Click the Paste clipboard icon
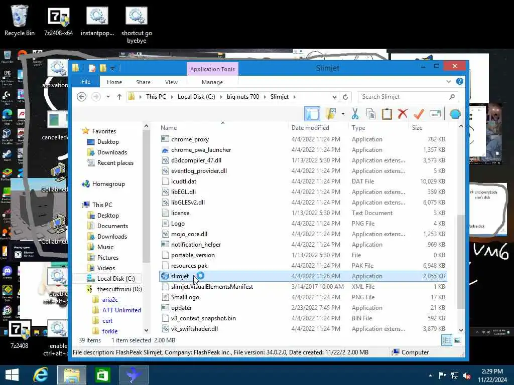 coord(387,114)
